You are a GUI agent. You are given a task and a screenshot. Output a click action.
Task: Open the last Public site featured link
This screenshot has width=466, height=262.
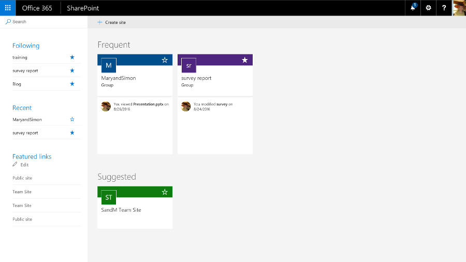[x=22, y=219]
